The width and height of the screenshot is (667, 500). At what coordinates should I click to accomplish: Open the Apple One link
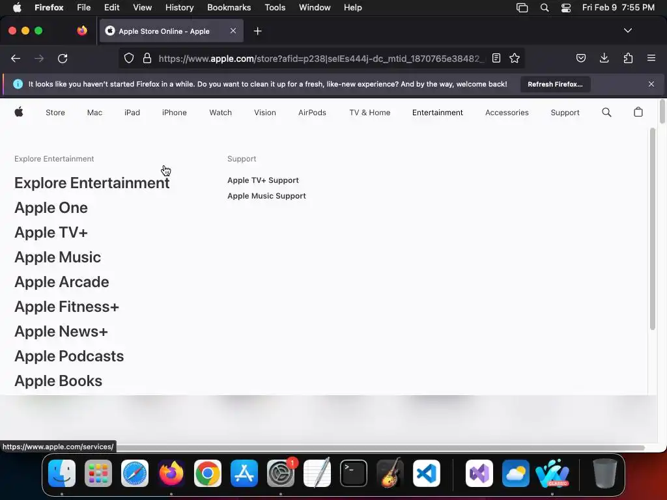click(x=51, y=208)
